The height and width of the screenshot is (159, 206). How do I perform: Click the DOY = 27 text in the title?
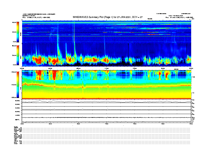click(x=137, y=17)
